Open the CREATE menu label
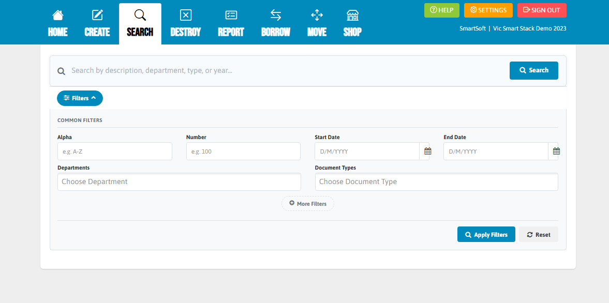The width and height of the screenshot is (609, 303). (97, 32)
